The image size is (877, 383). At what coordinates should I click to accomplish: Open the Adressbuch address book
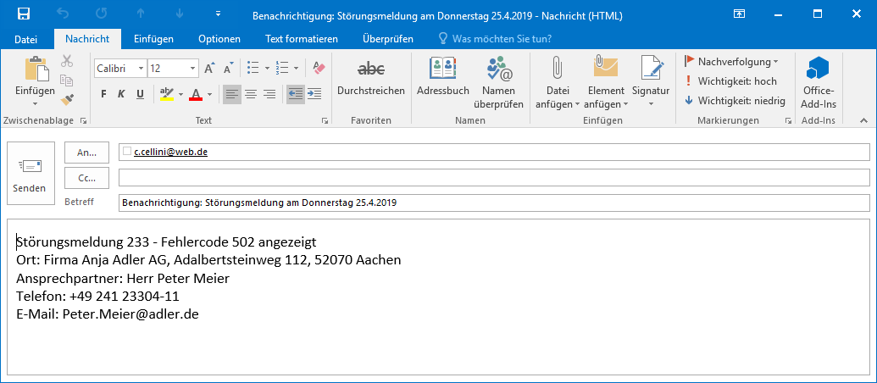pos(442,79)
